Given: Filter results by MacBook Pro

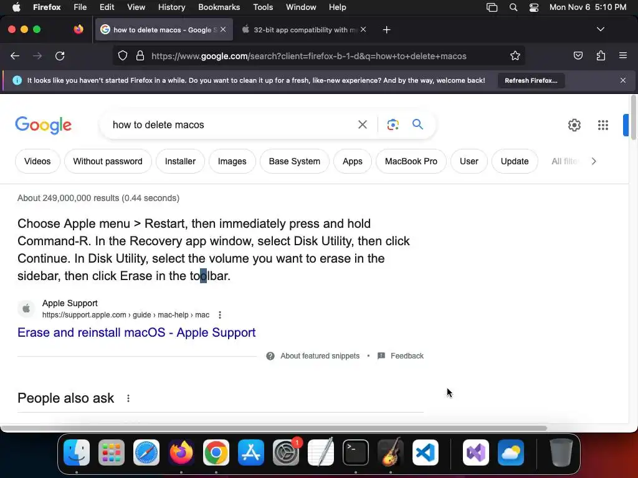Looking at the screenshot, I should [x=411, y=161].
